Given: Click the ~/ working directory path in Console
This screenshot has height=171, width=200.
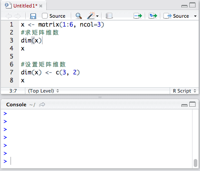Looking at the screenshot, I should (33, 105).
